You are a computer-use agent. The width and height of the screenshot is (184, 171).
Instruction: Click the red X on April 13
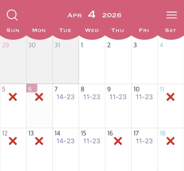pyautogui.click(x=39, y=141)
